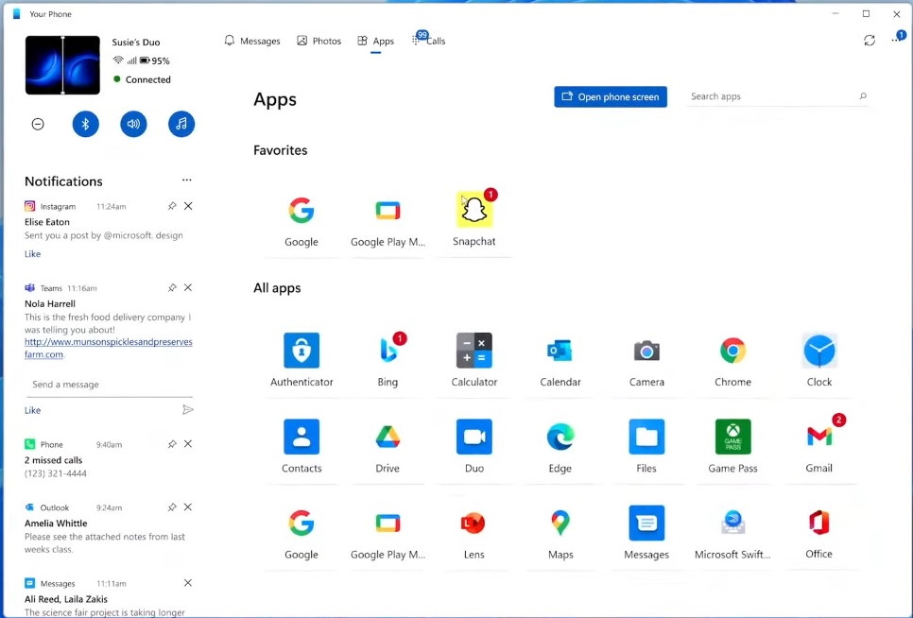
Task: Open the munsonspickles link in Nola's message
Action: click(107, 341)
